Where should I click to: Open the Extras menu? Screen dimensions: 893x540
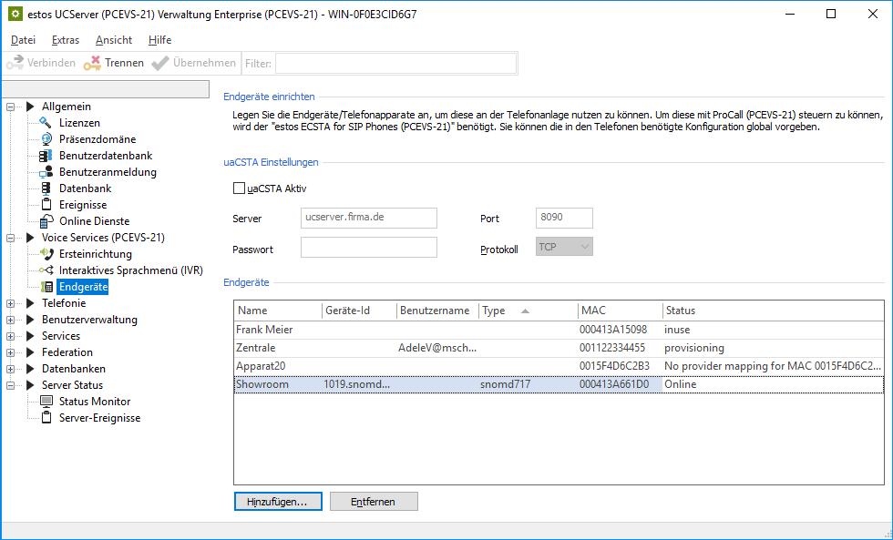coord(66,40)
